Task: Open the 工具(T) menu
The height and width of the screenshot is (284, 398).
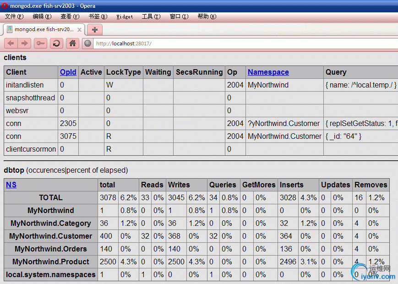Action: tap(151, 16)
